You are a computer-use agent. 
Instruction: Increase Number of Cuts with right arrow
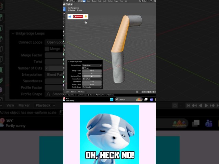click(101, 76)
